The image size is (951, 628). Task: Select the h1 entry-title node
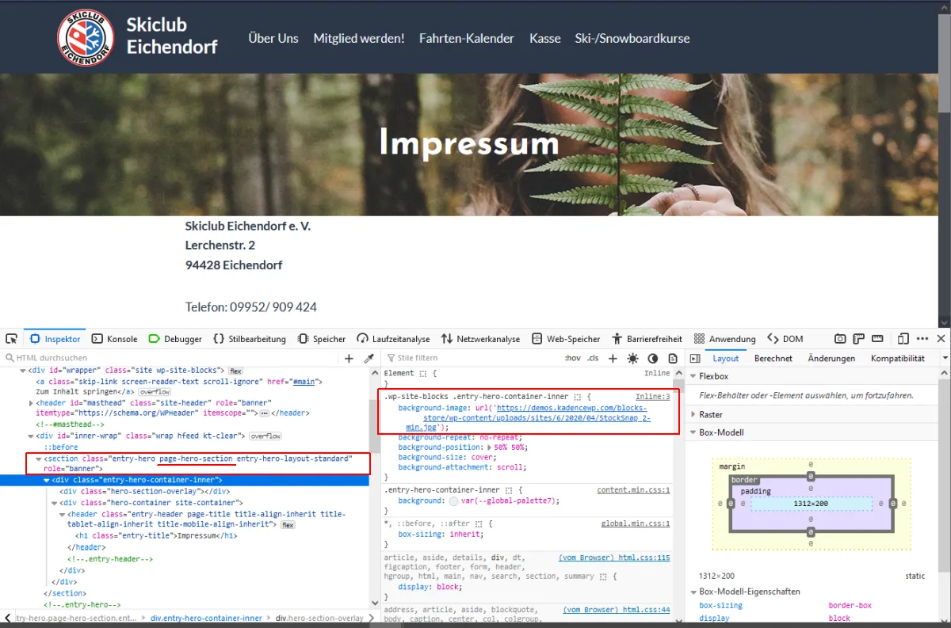pos(157,536)
